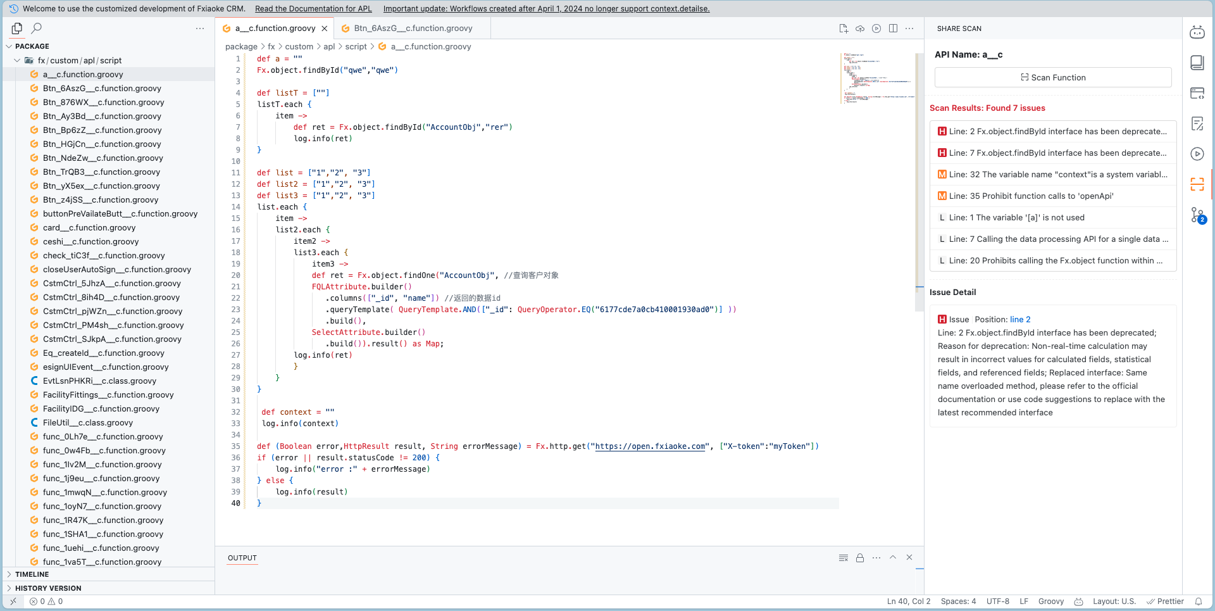Select Line 35 openApi issue in scan results

point(1053,196)
